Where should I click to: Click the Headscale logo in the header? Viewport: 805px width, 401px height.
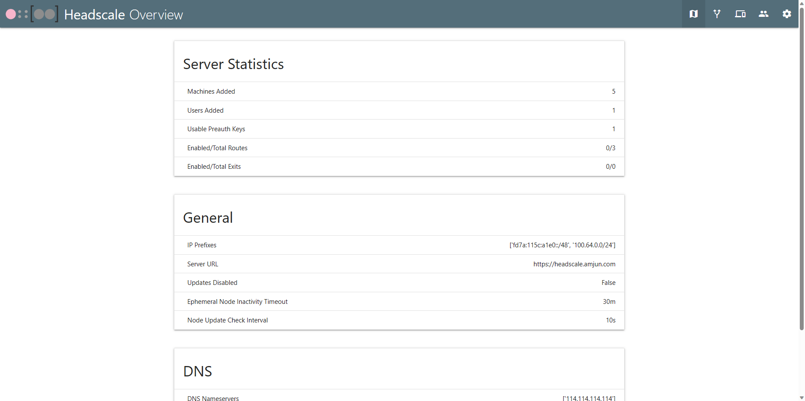[x=32, y=14]
